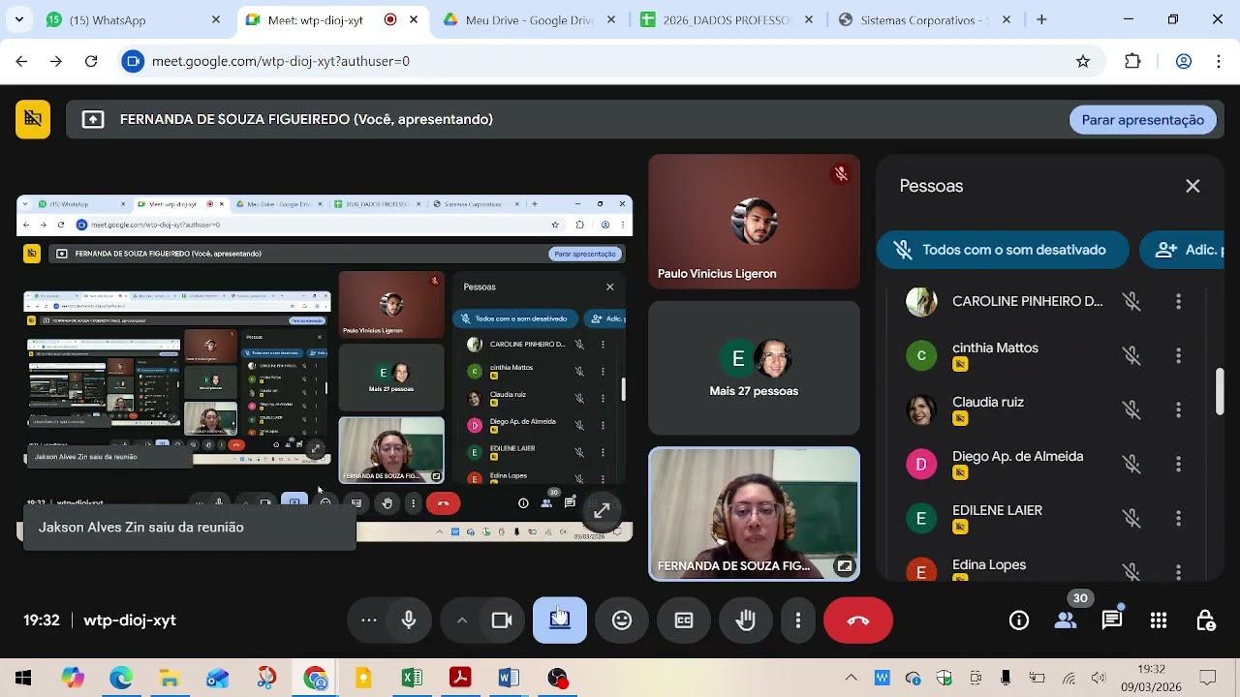The width and height of the screenshot is (1240, 697).
Task: Open Windows Start menu
Action: coord(23,678)
